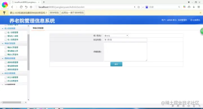Open 老人信息查询 in sidebar

click(x=13, y=40)
